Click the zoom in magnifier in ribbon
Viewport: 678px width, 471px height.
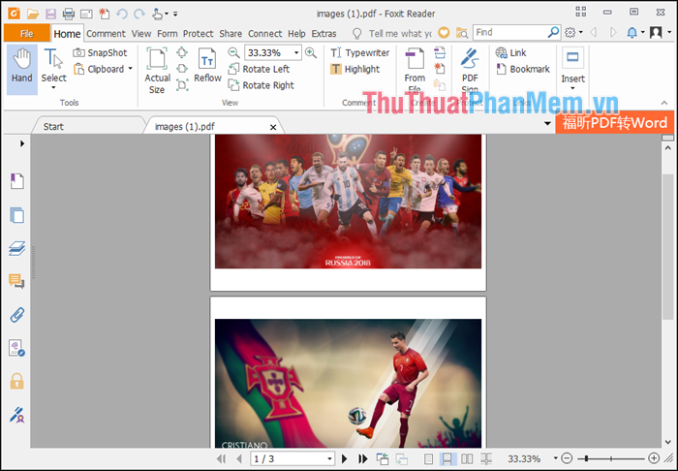(x=311, y=52)
